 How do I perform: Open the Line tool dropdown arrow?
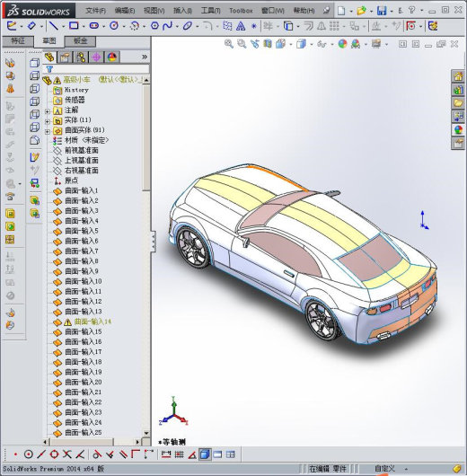[x=63, y=27]
